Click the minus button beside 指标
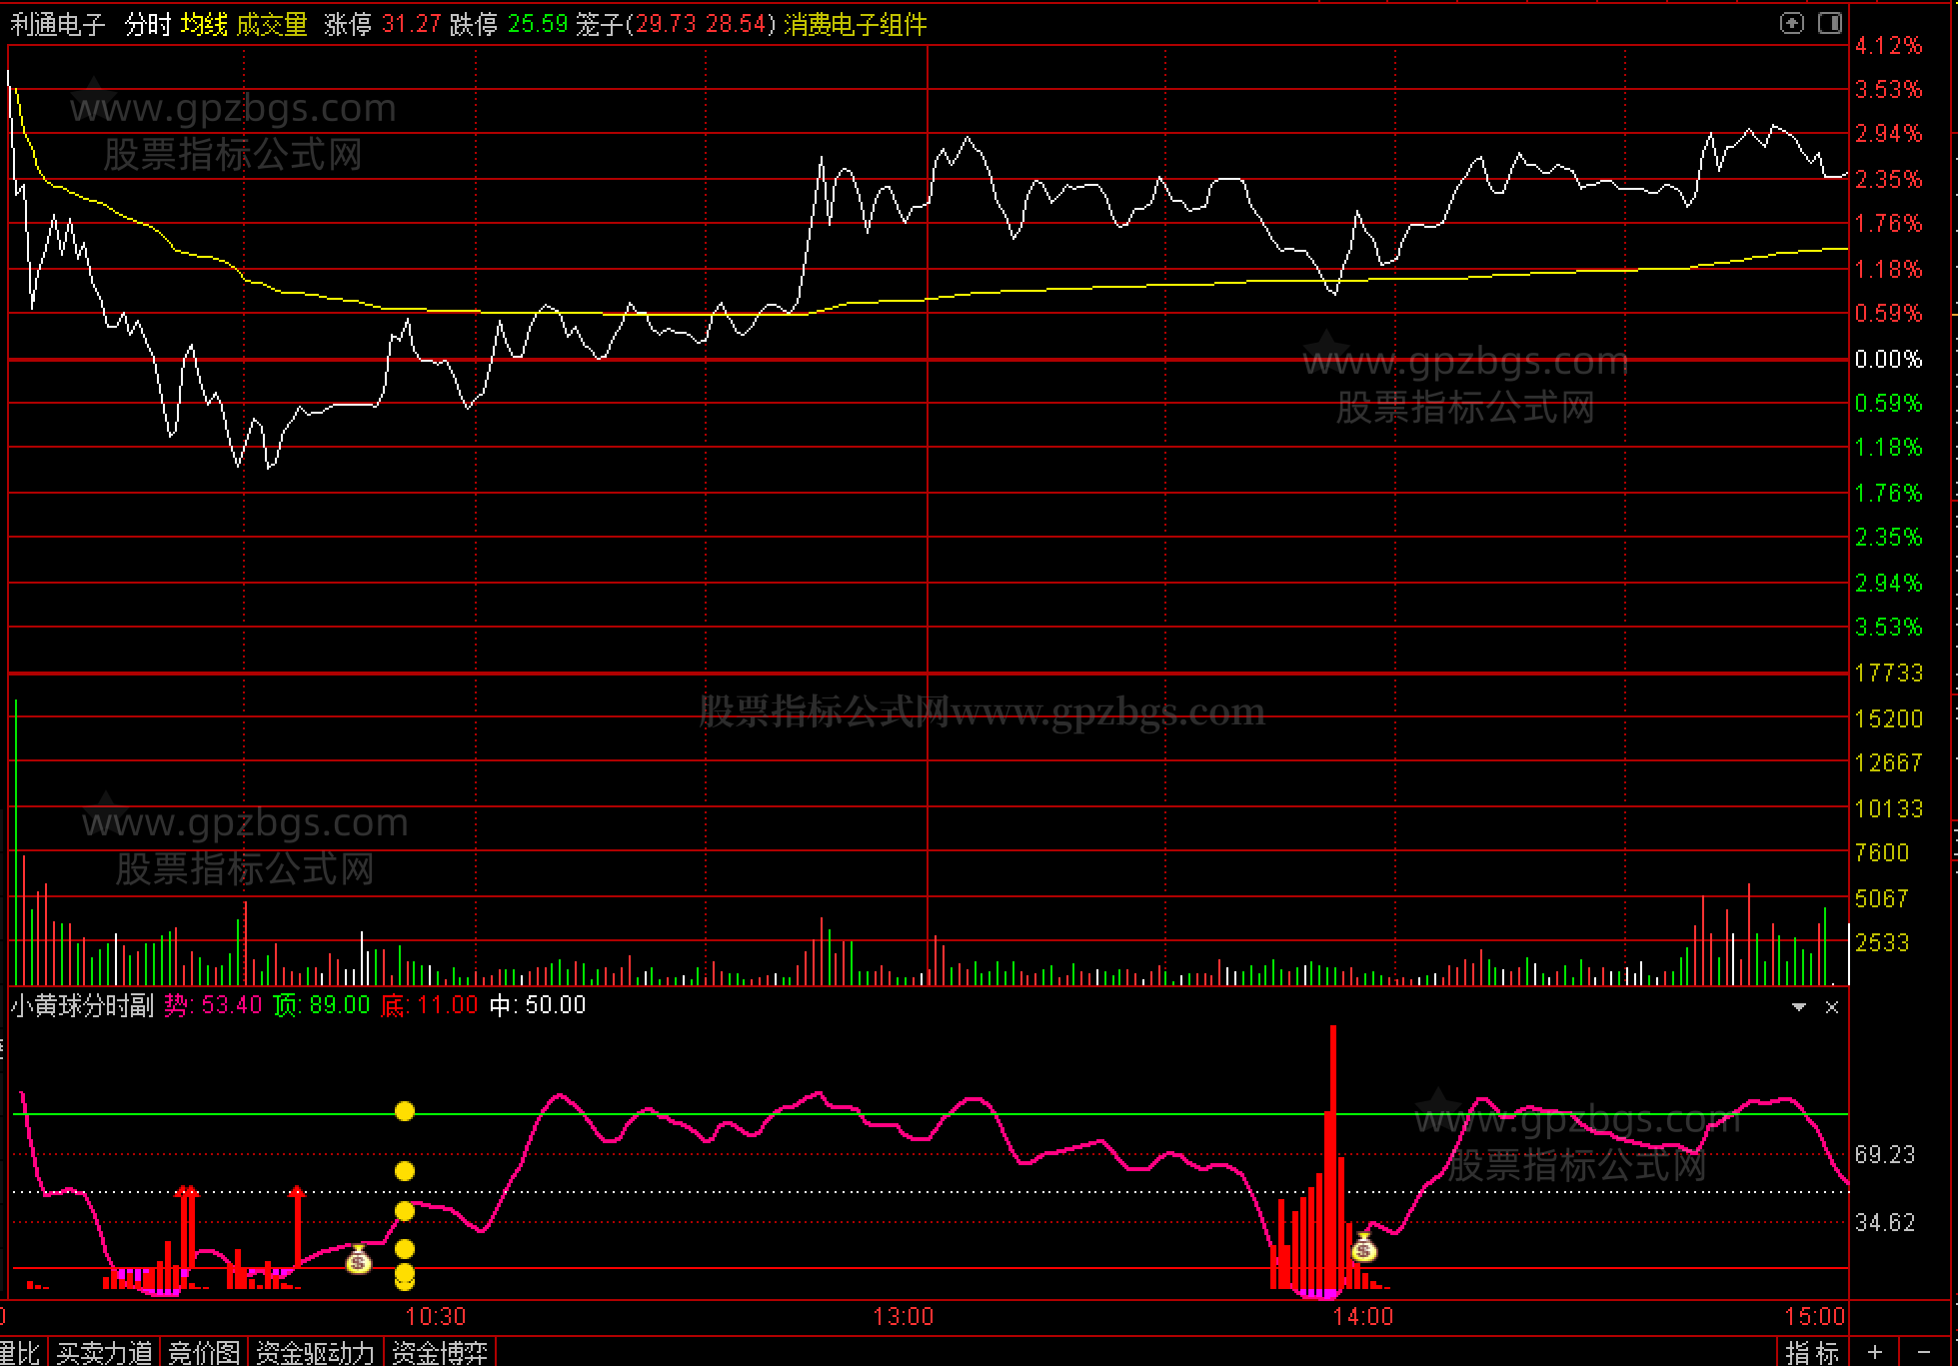This screenshot has height=1366, width=1958. (1924, 1352)
